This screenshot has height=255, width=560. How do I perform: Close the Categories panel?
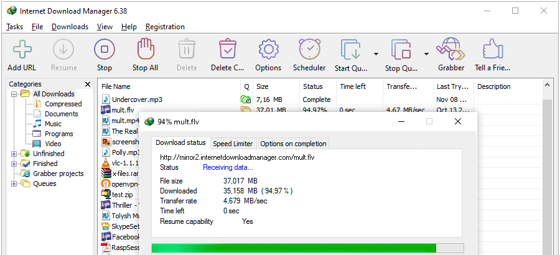click(x=88, y=85)
